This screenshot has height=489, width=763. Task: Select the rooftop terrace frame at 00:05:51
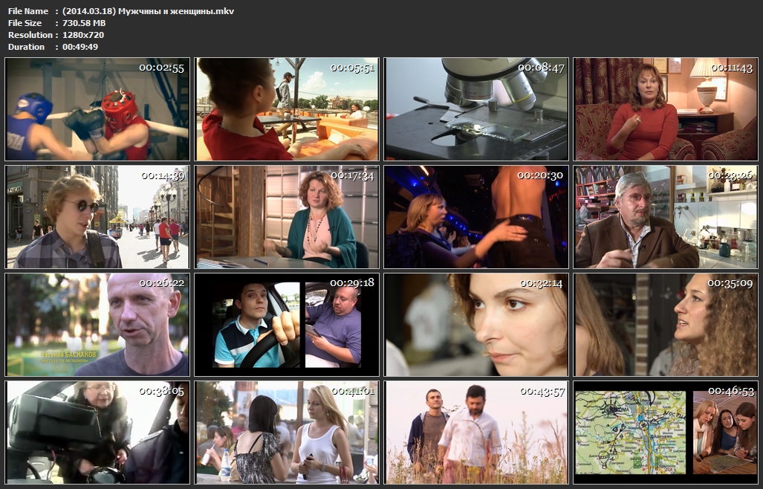287,109
